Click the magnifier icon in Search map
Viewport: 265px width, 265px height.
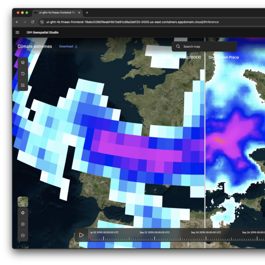pyautogui.click(x=178, y=47)
